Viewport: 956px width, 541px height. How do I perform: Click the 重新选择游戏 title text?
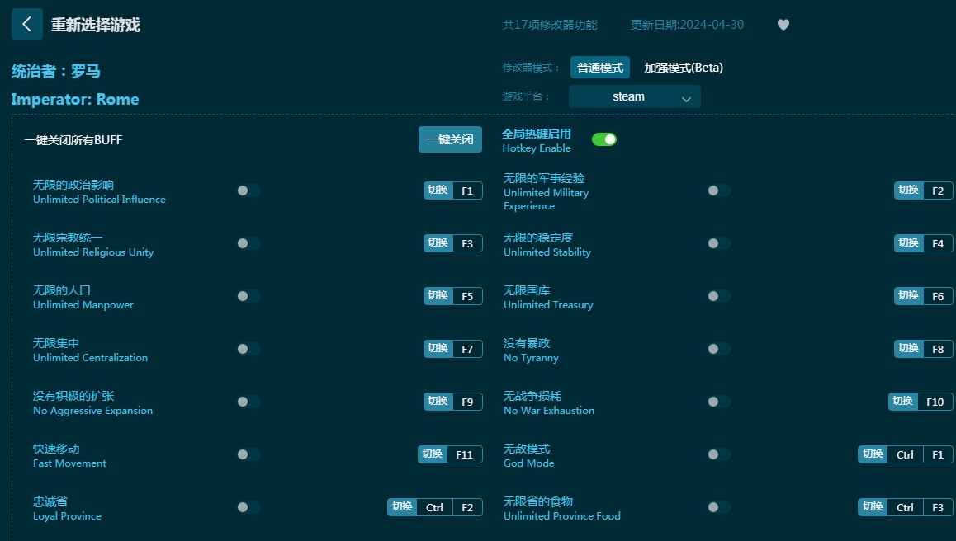click(96, 25)
